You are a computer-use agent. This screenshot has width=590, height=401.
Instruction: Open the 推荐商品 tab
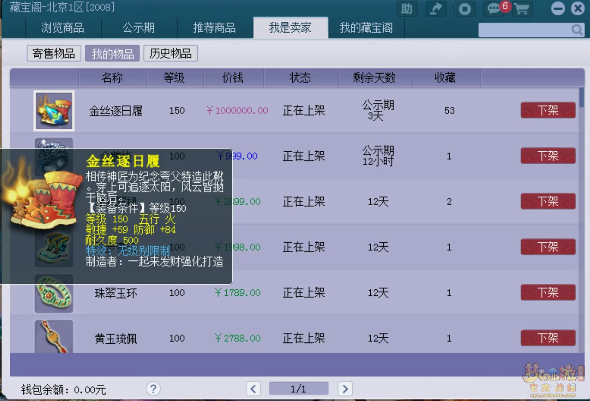214,28
